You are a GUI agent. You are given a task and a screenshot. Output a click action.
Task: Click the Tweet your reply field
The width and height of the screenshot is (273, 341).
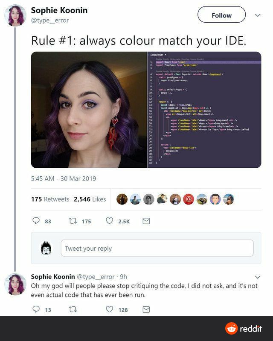157,248
